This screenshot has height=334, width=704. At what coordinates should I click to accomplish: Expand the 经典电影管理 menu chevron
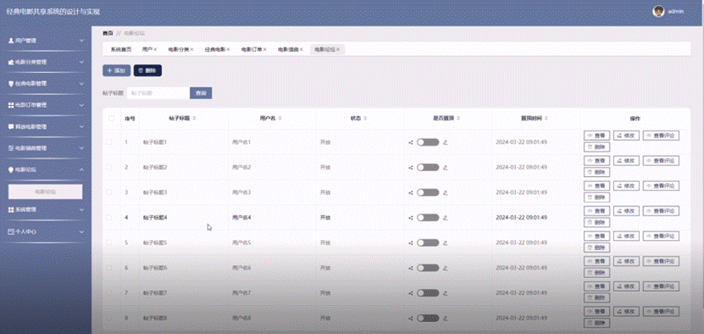81,84
